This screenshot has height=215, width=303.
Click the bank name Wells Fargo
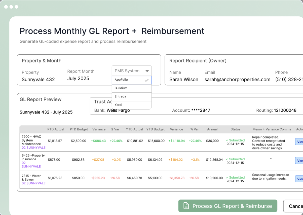(118, 110)
